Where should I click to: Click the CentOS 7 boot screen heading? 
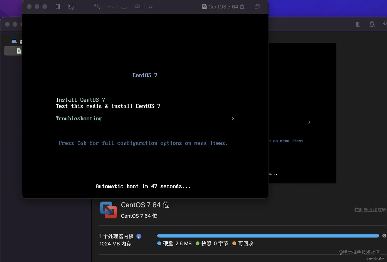click(145, 75)
